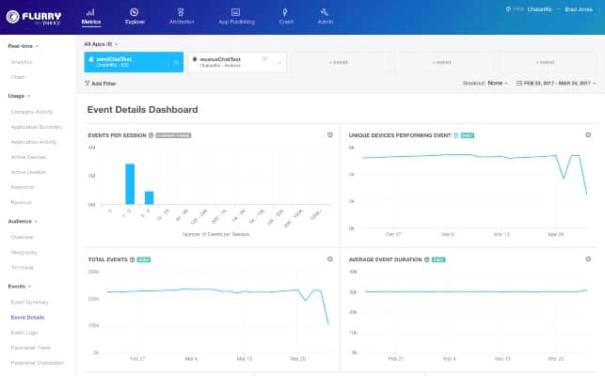Open Event Details in sidebar
Viewport: 605px width, 376px height.
pyautogui.click(x=28, y=318)
